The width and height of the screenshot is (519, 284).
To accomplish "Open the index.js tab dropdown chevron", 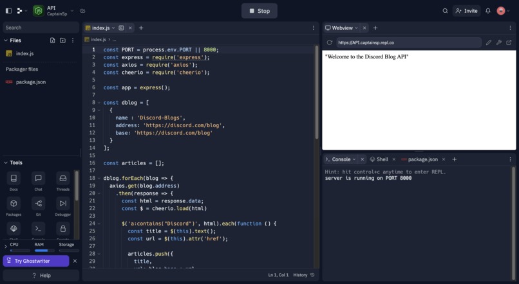I will (x=113, y=28).
